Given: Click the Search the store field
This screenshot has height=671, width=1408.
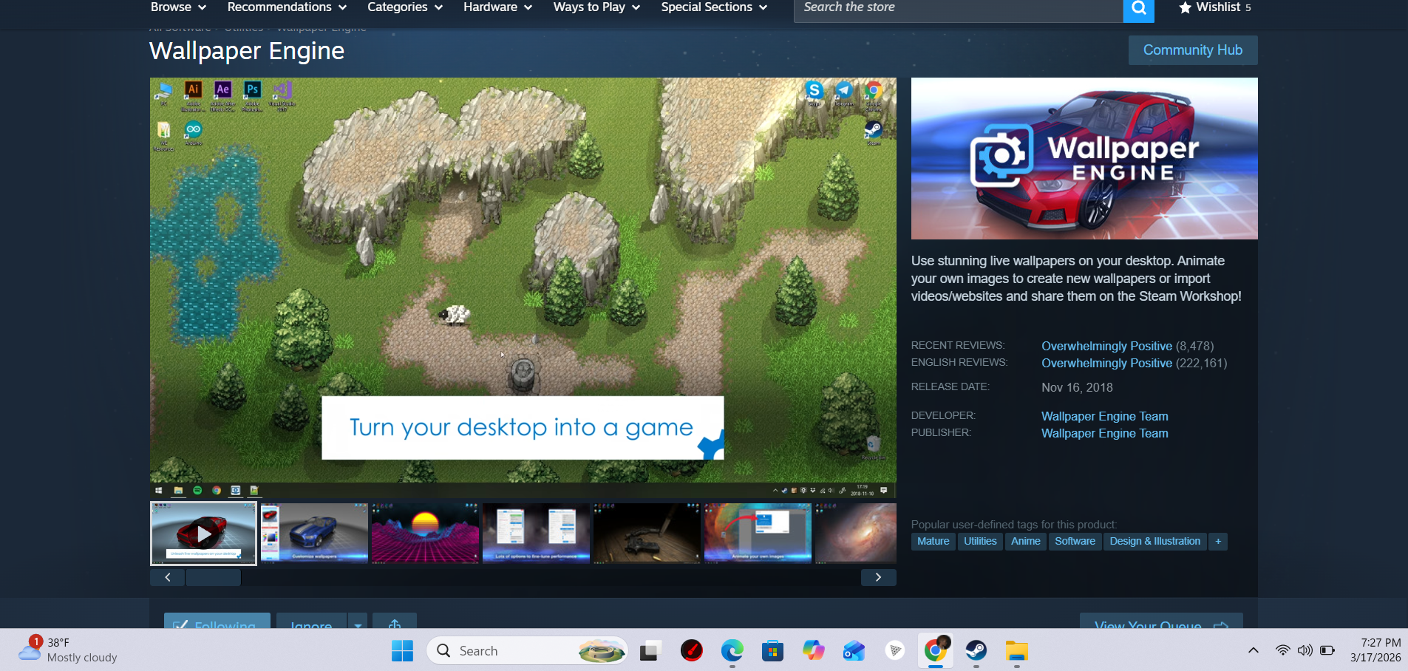Looking at the screenshot, I should [957, 8].
